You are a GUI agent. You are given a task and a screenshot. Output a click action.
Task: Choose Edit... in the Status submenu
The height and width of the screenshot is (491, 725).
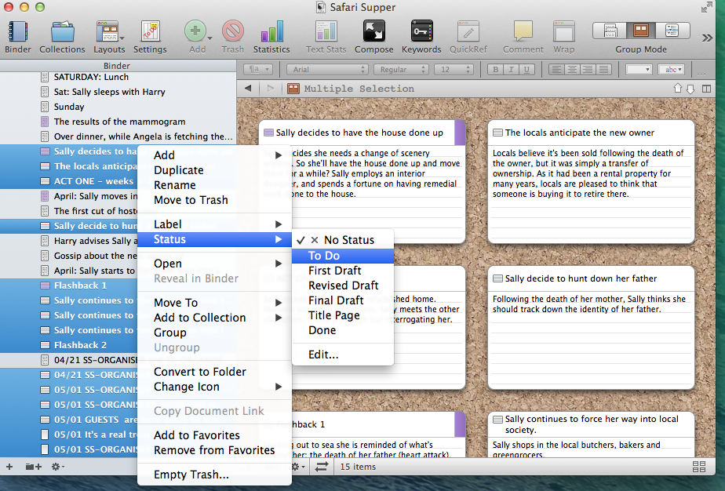343,355
